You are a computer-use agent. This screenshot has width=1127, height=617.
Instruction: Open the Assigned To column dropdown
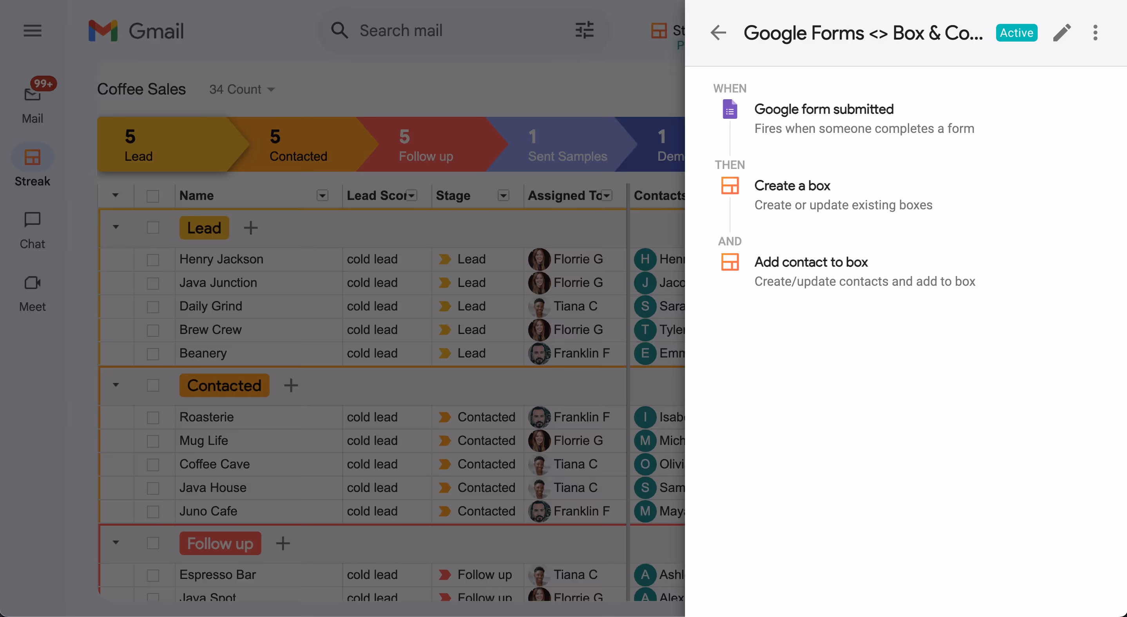pyautogui.click(x=607, y=195)
